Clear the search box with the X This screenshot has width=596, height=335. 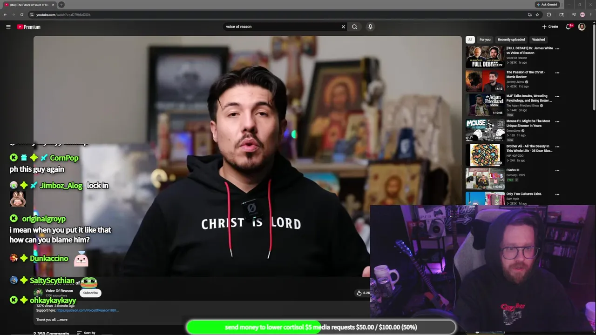(343, 27)
